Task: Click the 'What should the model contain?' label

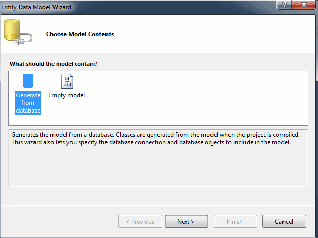Action: (54, 64)
